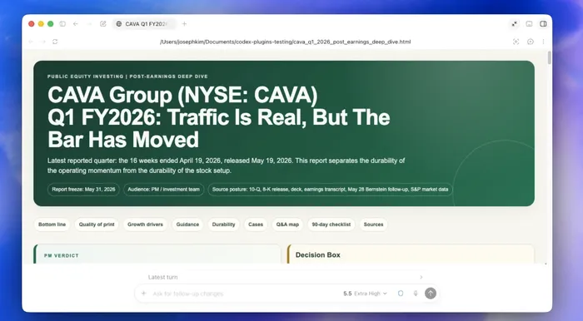Click the PM VERDICT card label
583x321 pixels.
[x=62, y=255]
